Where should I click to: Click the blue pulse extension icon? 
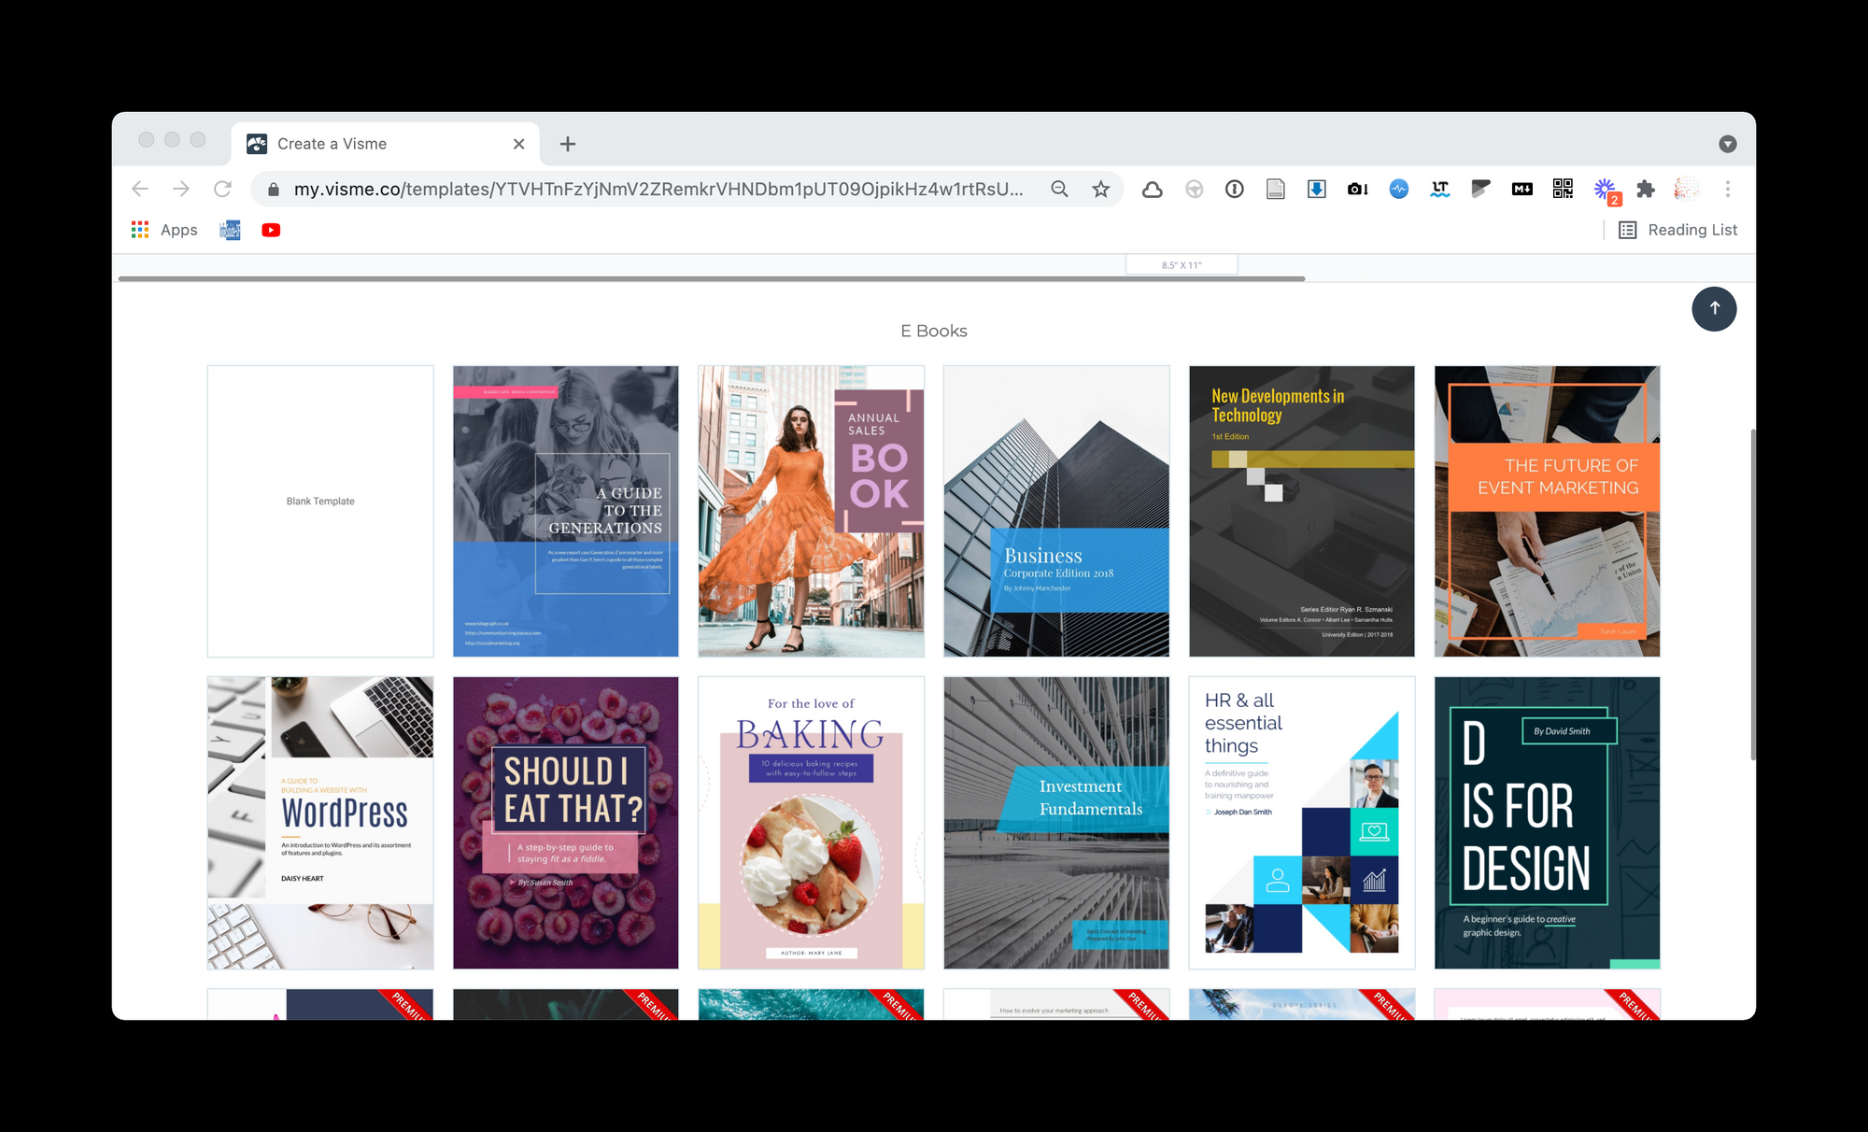coord(1398,190)
